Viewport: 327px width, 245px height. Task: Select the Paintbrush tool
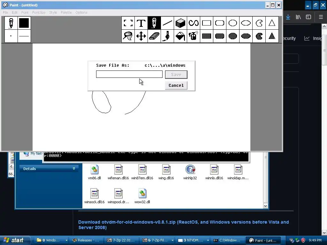tap(167, 36)
